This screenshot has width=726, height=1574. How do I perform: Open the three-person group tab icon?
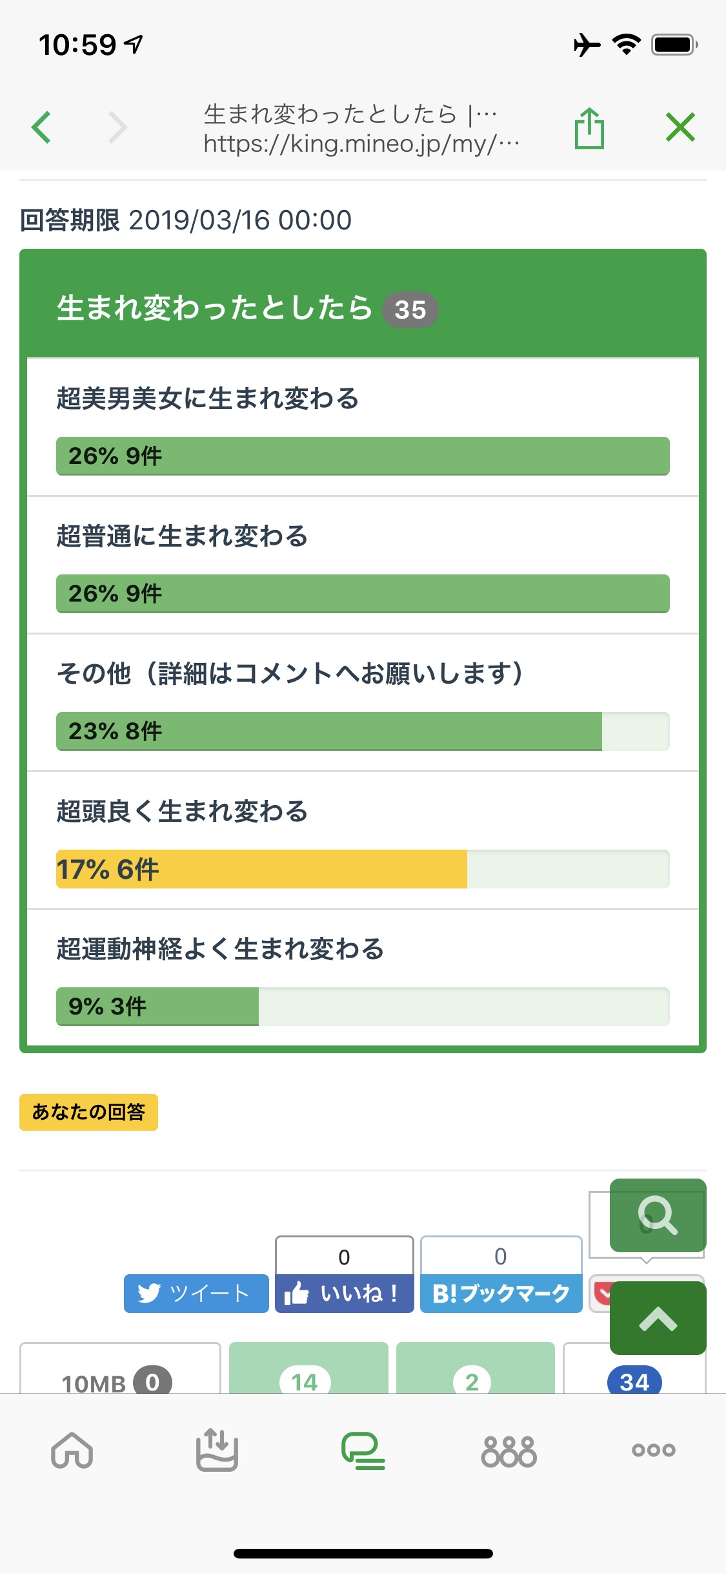tap(509, 1452)
